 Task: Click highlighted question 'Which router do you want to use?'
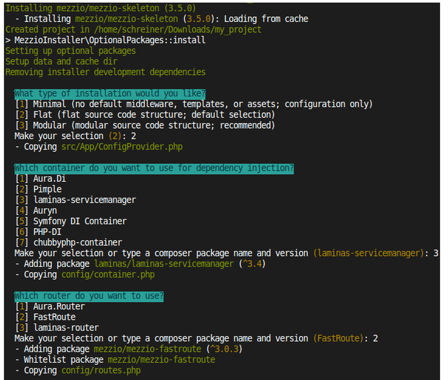point(89,296)
